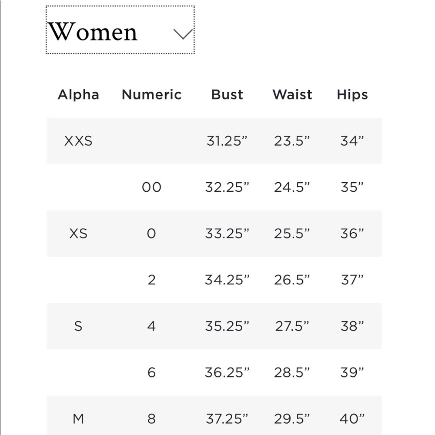Viewport: 435px width, 435px height.
Task: Select the XS alpha size cell
Action: [x=78, y=234]
